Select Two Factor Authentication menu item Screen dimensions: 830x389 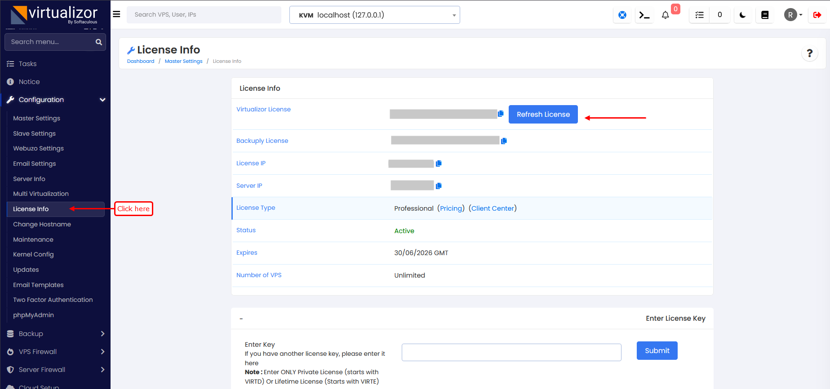click(x=53, y=300)
